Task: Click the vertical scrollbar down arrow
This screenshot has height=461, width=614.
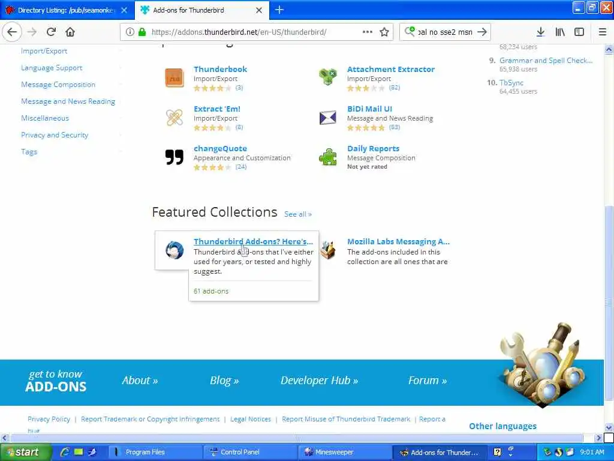Action: 609,427
